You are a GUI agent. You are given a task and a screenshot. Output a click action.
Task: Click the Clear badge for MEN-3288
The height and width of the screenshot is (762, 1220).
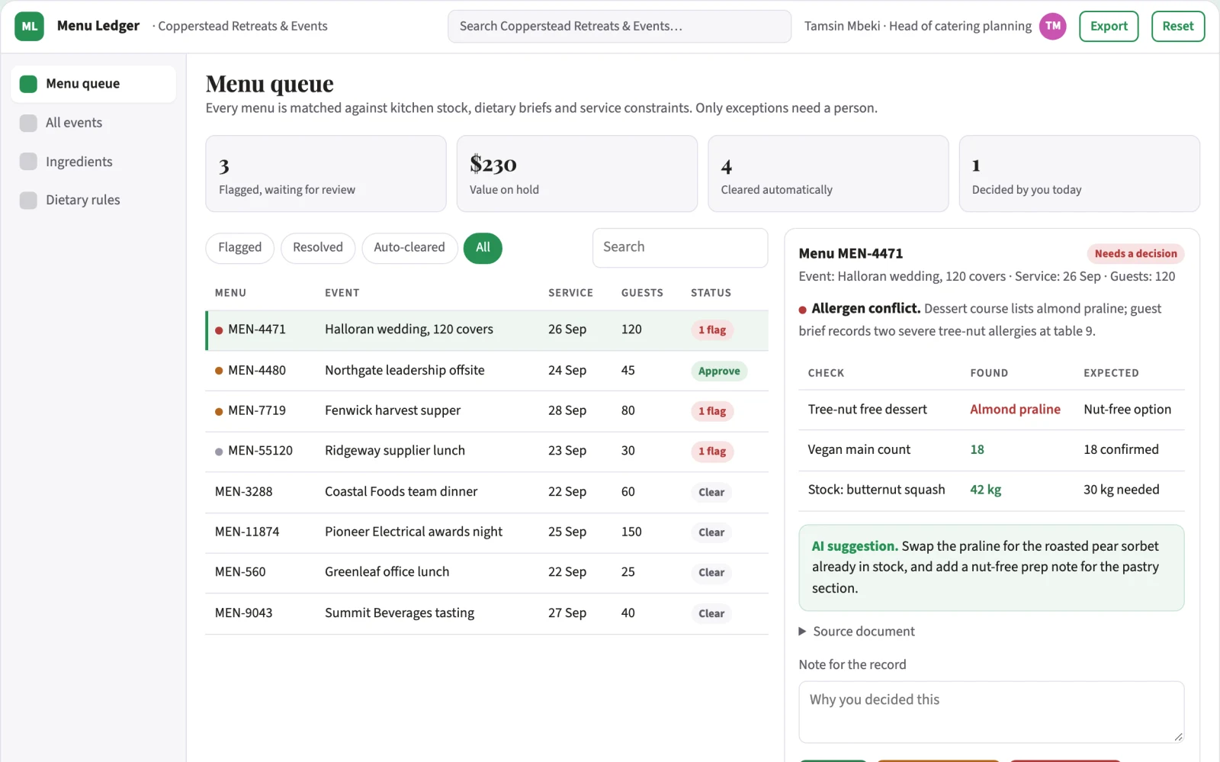[x=711, y=492]
